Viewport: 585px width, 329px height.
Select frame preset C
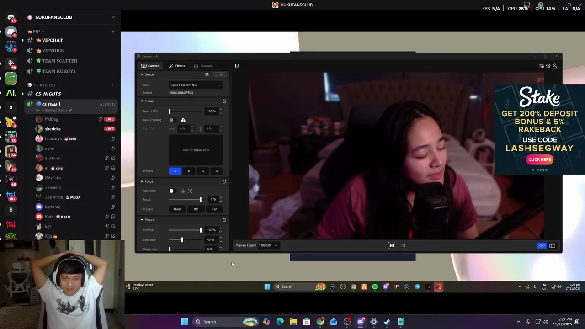click(x=203, y=171)
